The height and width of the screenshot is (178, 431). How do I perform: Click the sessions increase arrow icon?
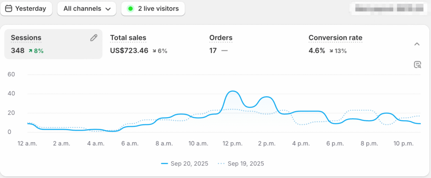[31, 51]
